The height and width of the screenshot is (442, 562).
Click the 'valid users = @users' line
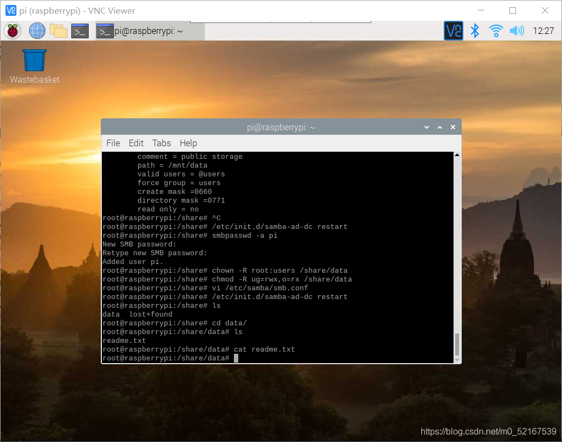coord(181,174)
